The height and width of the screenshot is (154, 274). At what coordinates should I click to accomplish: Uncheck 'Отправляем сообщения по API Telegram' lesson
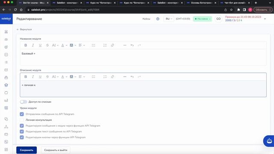[22, 114]
